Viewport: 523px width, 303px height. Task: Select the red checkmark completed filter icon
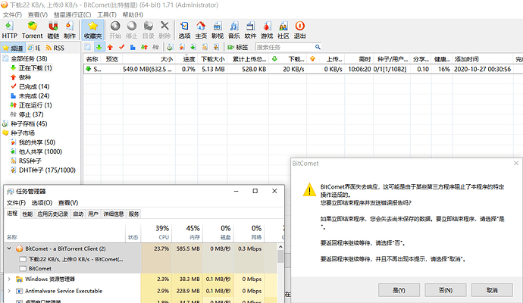click(122, 47)
